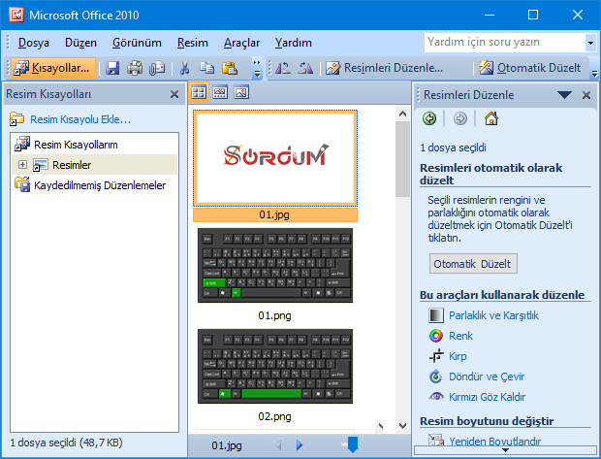Screen dimensions: 601x459
Task: Click the task pane Forward arrow icon
Action: (459, 118)
